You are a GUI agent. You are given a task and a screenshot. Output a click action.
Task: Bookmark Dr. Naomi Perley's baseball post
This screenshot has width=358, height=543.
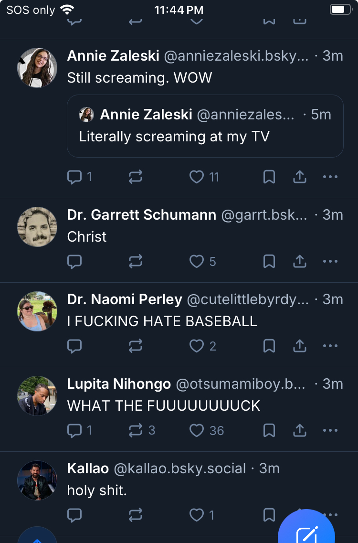coord(269,346)
